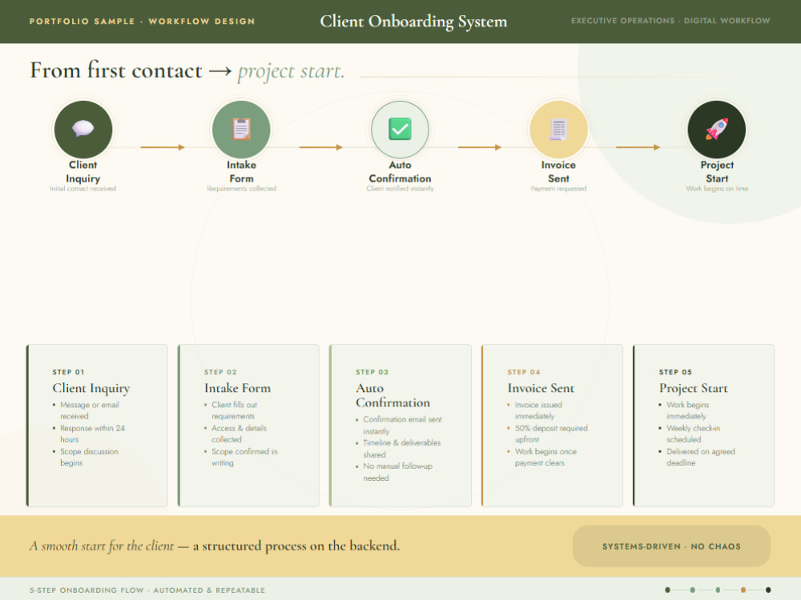Open the STEP 04 Invoice Sent card heading
Viewport: 801px width, 600px height.
pyautogui.click(x=541, y=388)
